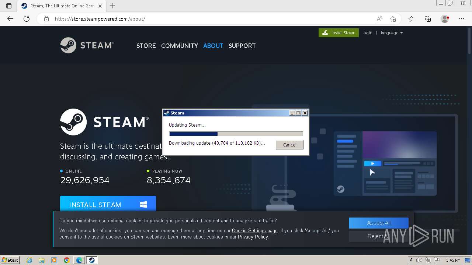Open the STORE menu
Screen dimensions: 472x265
click(146, 46)
